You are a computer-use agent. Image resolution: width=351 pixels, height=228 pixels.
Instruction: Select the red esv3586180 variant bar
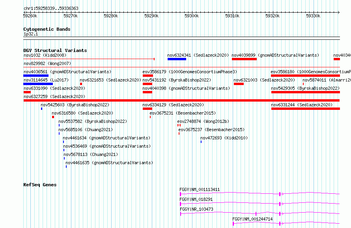(305, 76)
